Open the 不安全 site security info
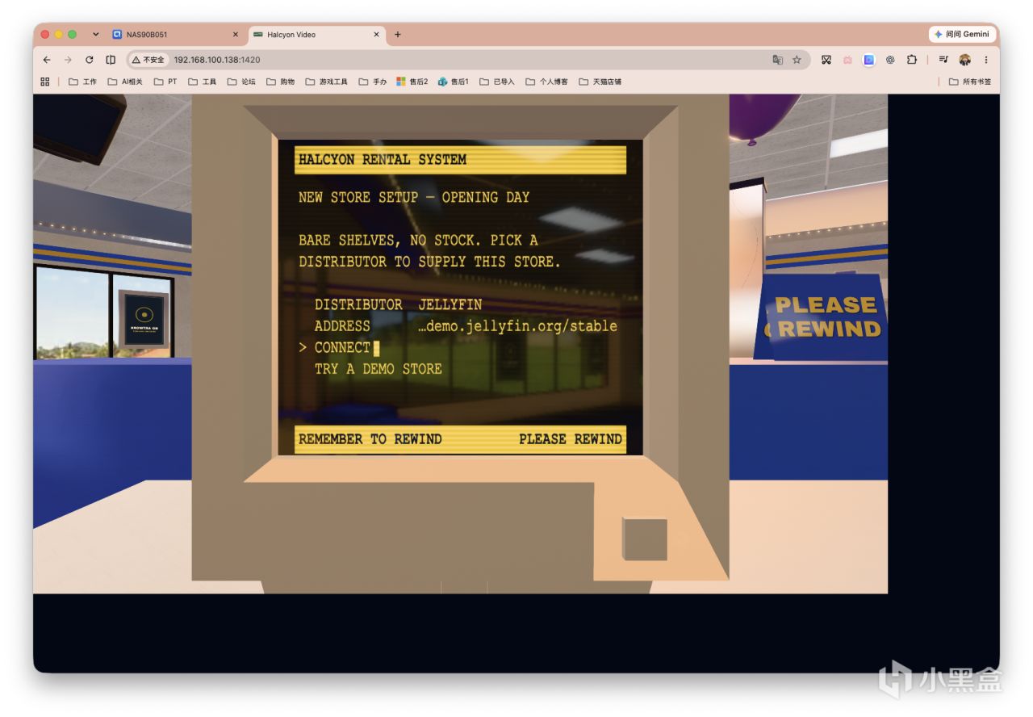 click(148, 60)
